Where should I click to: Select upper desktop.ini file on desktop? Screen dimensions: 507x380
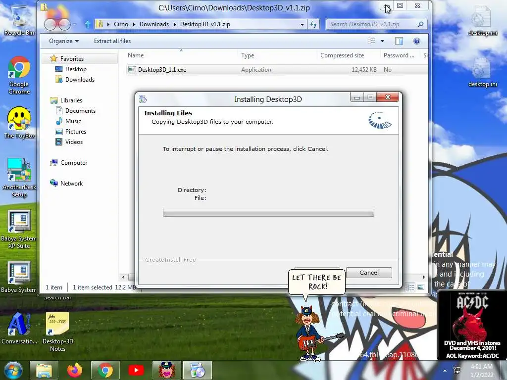coord(482,20)
